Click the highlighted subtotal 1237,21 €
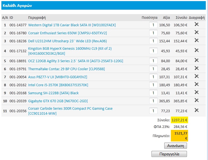 click(x=179, y=120)
